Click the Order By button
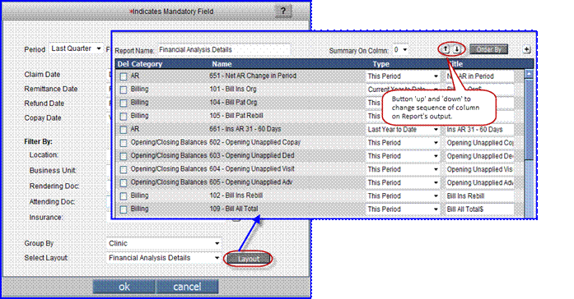The width and height of the screenshot is (574, 299). point(488,49)
